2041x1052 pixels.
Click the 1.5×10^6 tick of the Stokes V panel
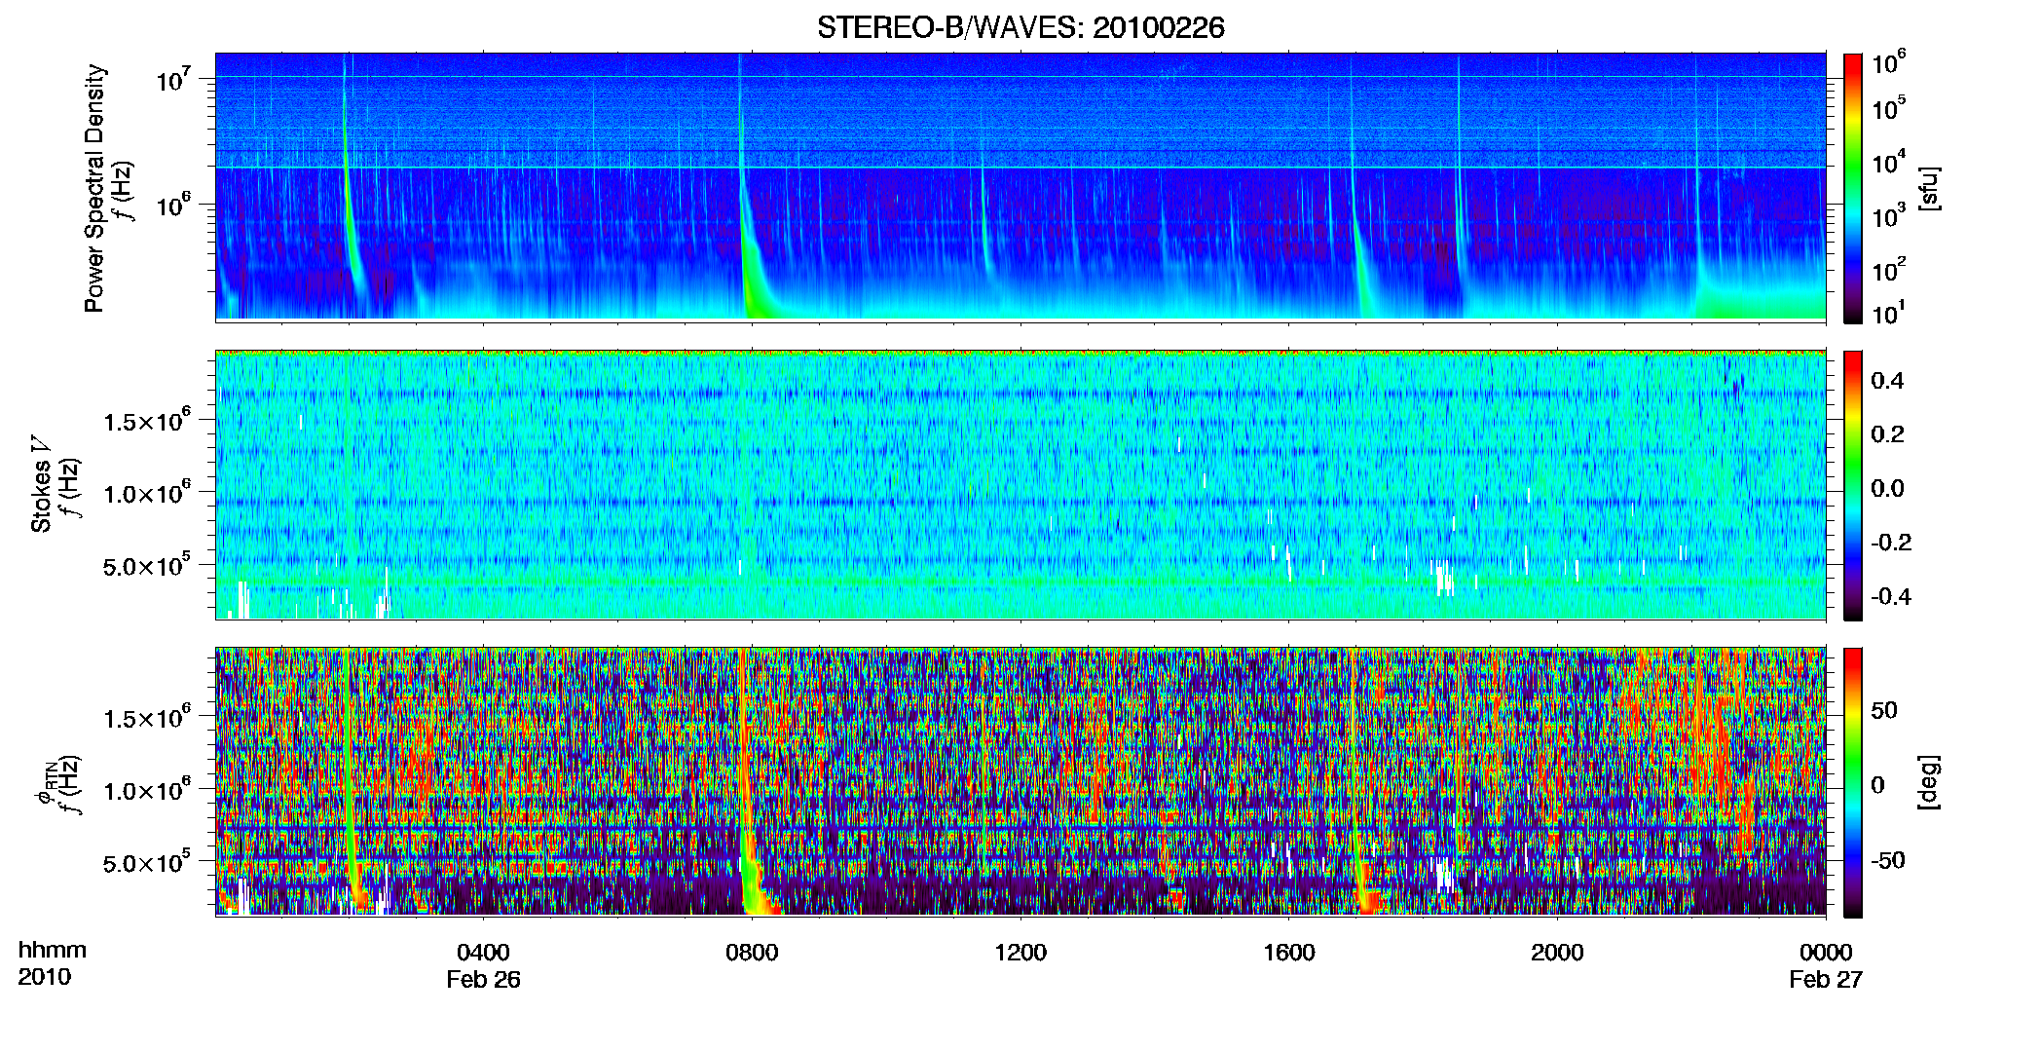147,421
